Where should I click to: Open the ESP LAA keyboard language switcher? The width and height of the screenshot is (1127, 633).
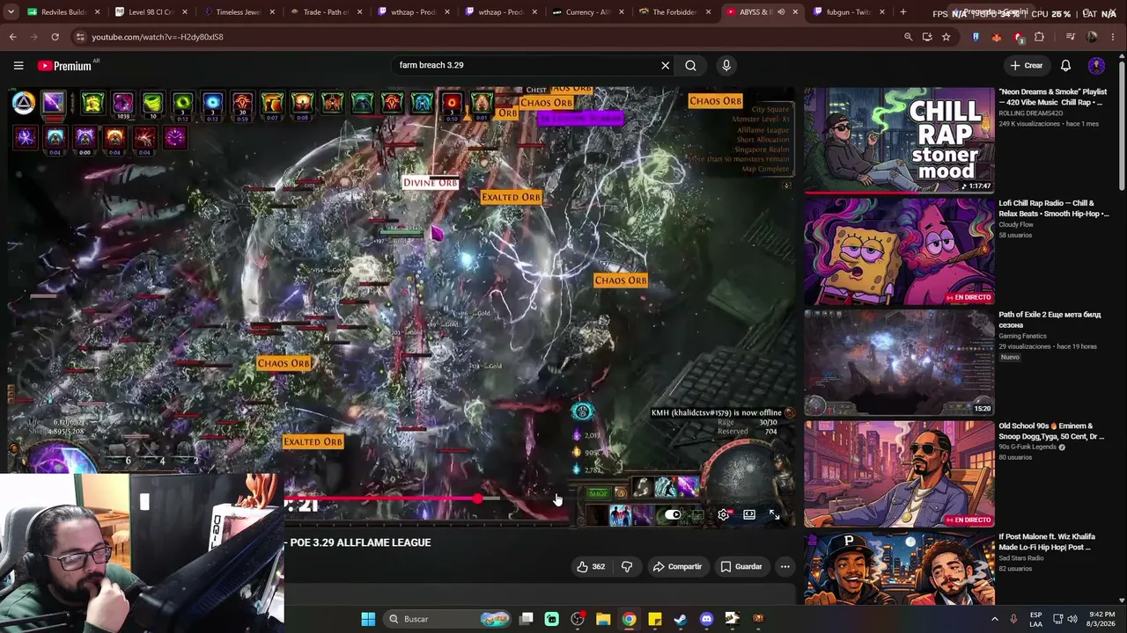click(x=1036, y=619)
